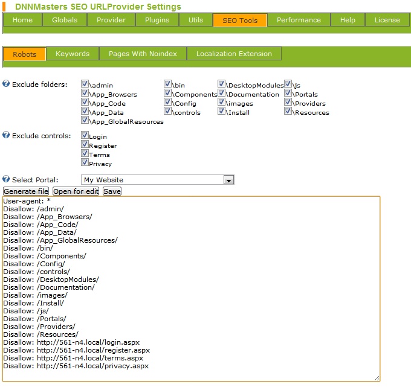Open Localization Extension sub-tab
411x390 pixels.
click(234, 54)
